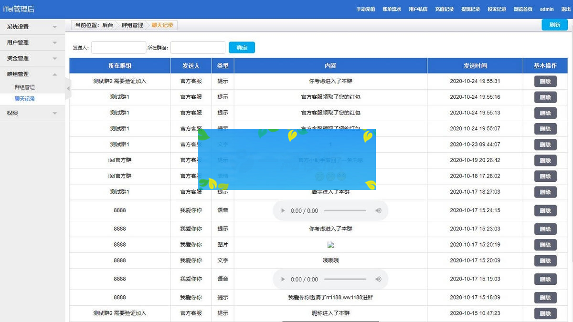The width and height of the screenshot is (573, 322).
Task: Delete the record sent at 2020-10-24 19:55:31
Action: [545, 81]
